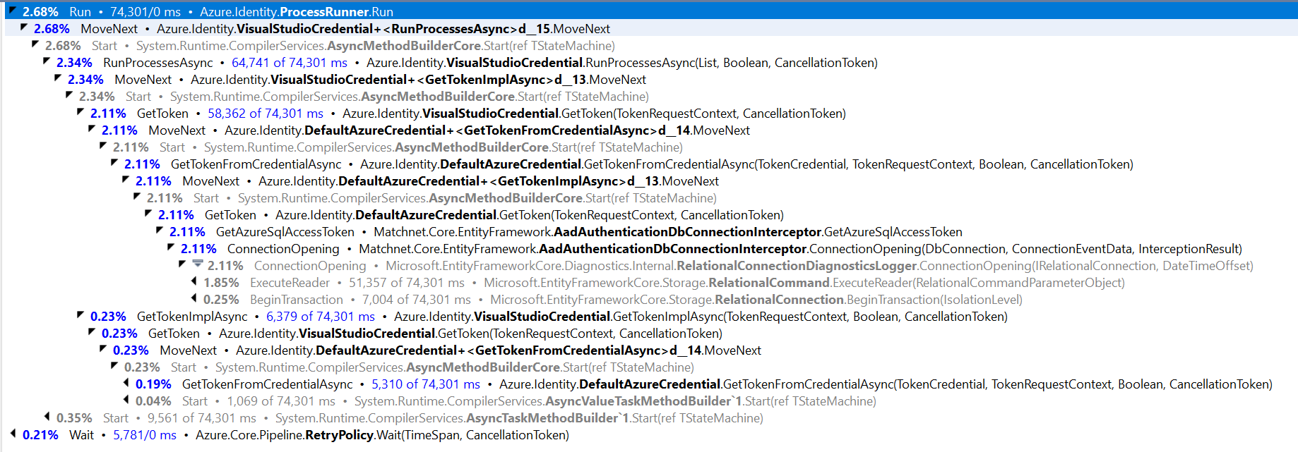This screenshot has width=1298, height=452.
Task: Collapse the 6,379 ms GetTokenImplAsync node
Action: pos(81,315)
